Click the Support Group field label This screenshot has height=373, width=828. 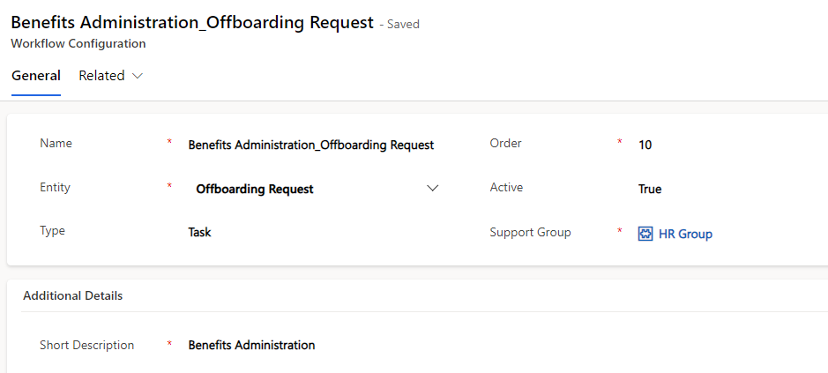[x=531, y=233]
